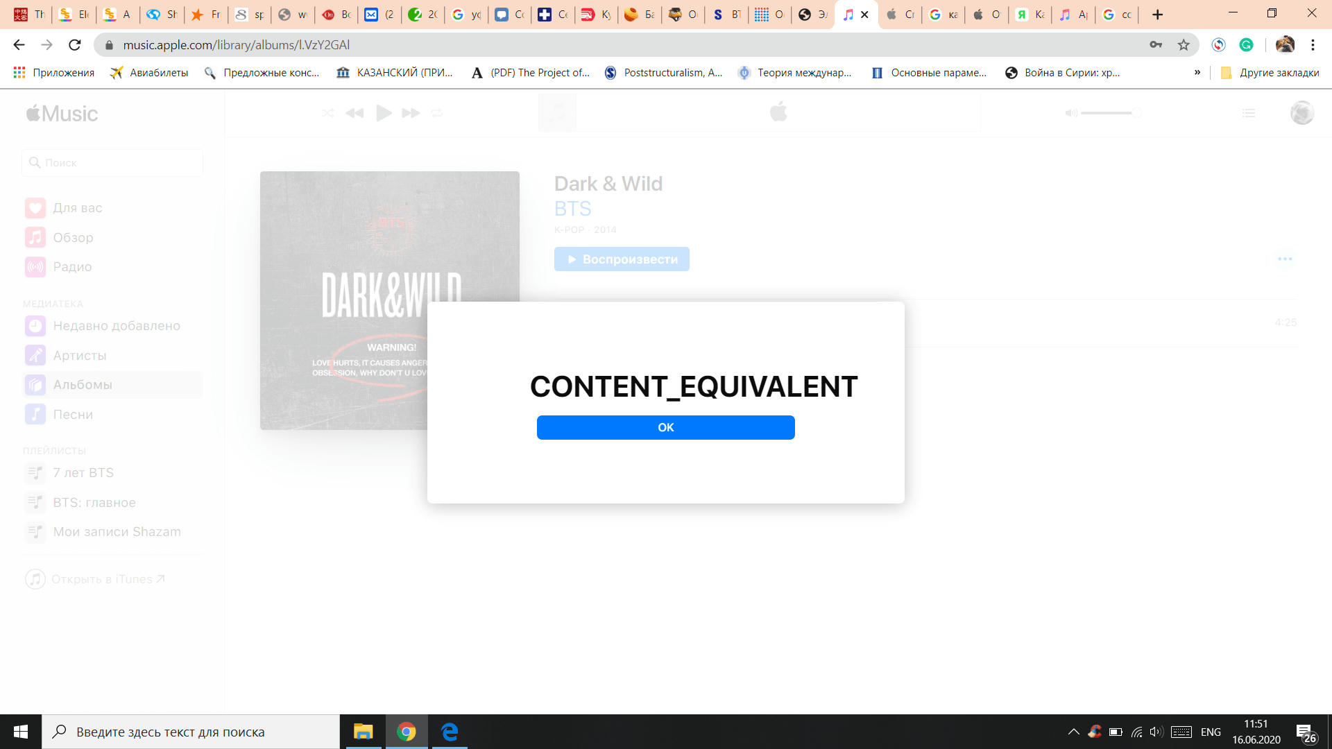The height and width of the screenshot is (749, 1332).
Task: Click OK in the CONTENT_EQUIVALENT dialog
Action: (665, 427)
